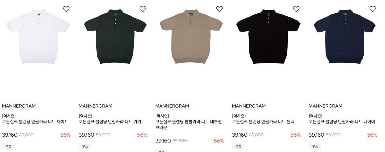Click the heart icon on khaki knit
This screenshot has width=385, height=152.
coord(143,9)
